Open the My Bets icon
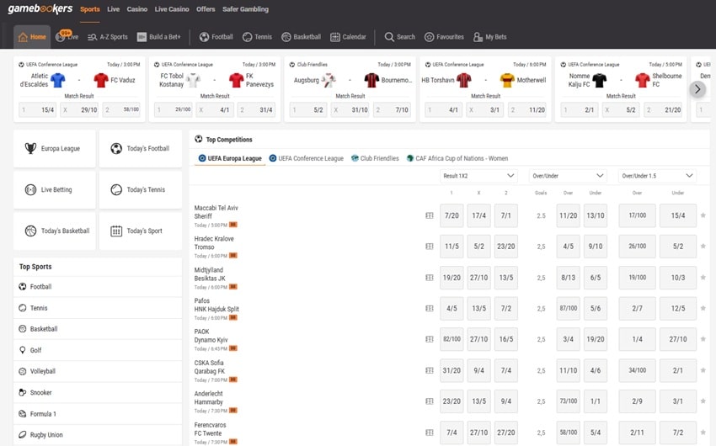Viewport: 716px width, 446px height. (490, 37)
